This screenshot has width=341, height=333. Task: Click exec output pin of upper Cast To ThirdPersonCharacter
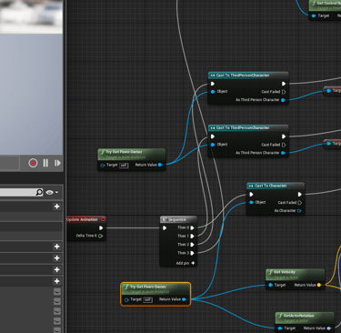click(x=284, y=84)
